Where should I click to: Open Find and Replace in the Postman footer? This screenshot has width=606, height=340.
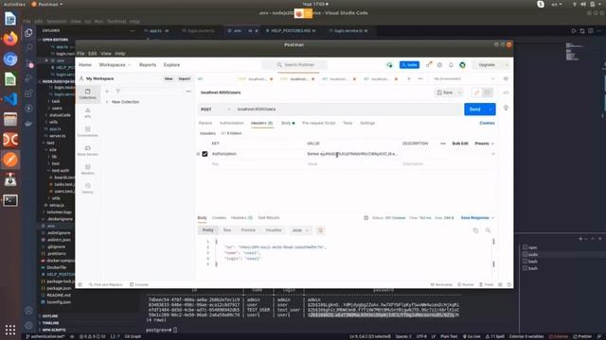click(x=105, y=284)
